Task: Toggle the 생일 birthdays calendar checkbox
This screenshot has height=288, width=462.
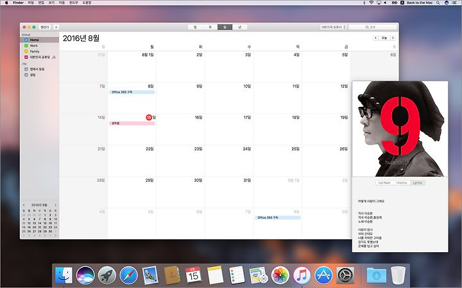Action: [26, 75]
